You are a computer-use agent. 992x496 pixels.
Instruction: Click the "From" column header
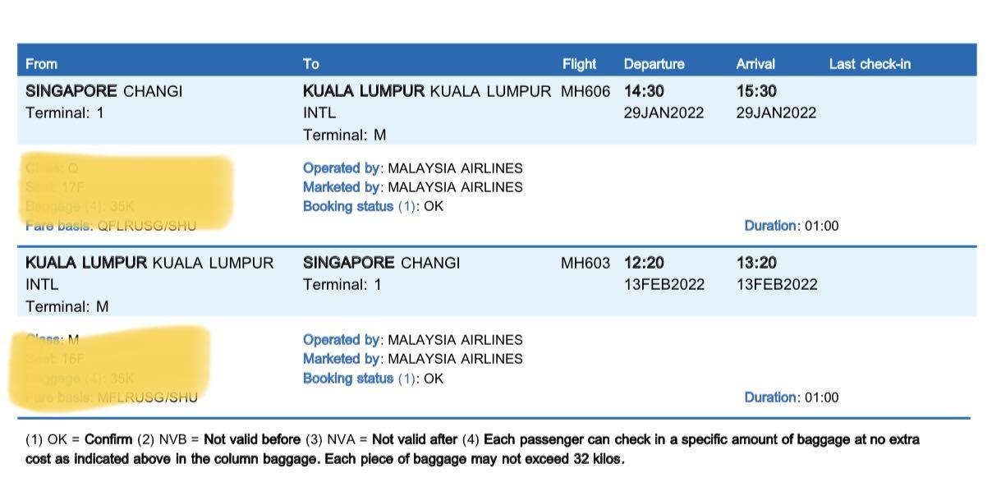41,64
